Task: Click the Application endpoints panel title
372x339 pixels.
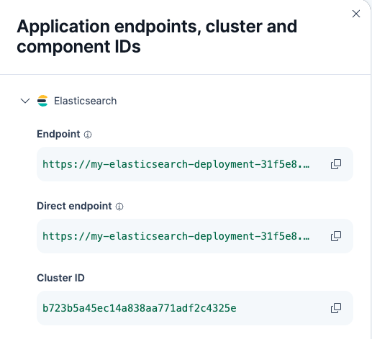Action: pyautogui.click(x=157, y=36)
